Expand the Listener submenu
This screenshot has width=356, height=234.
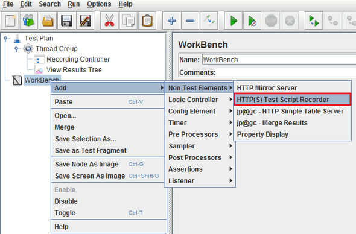[200, 181]
